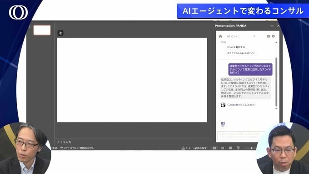Select slide 1 thumbnail
The height and width of the screenshot is (174, 309).
pyautogui.click(x=42, y=30)
